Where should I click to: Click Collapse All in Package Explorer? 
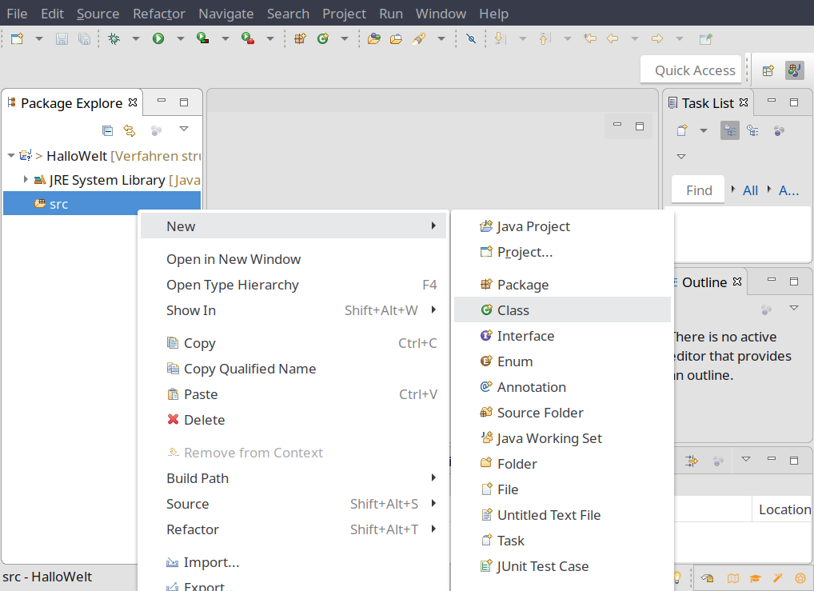pyautogui.click(x=108, y=130)
